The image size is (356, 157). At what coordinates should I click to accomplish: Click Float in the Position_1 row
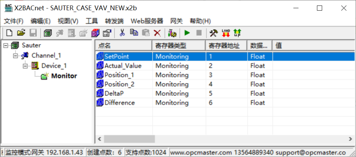(258, 75)
